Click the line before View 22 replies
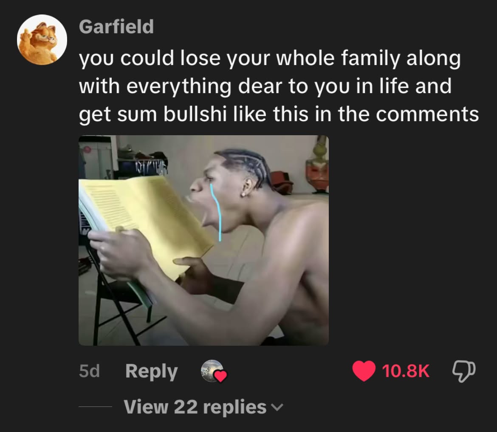Viewport: 497px width, 432px height. 95,406
